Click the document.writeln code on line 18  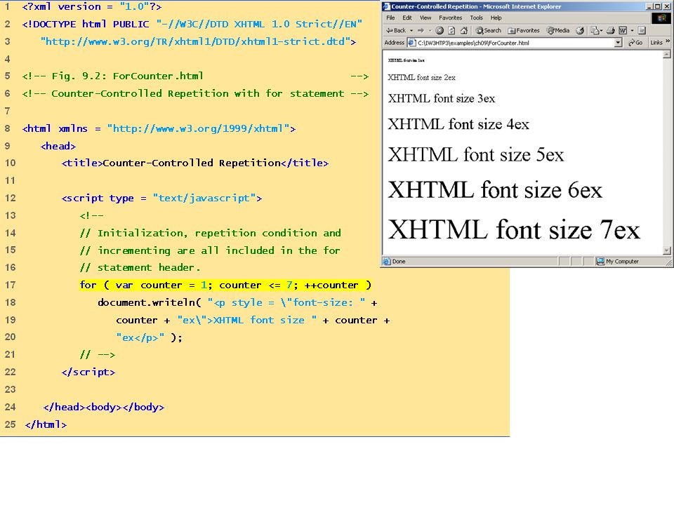(x=237, y=303)
